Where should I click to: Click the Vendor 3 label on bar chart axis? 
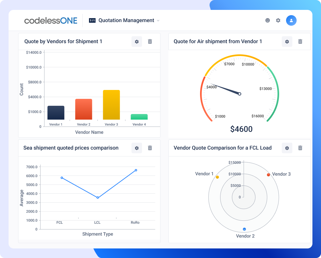pos(111,125)
